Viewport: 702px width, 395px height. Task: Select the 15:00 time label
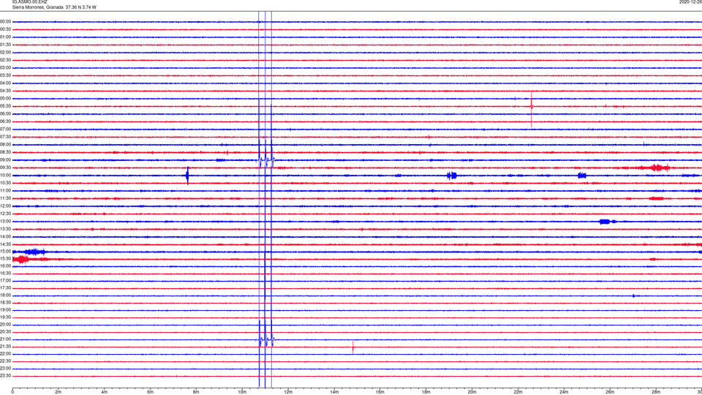pos(5,252)
